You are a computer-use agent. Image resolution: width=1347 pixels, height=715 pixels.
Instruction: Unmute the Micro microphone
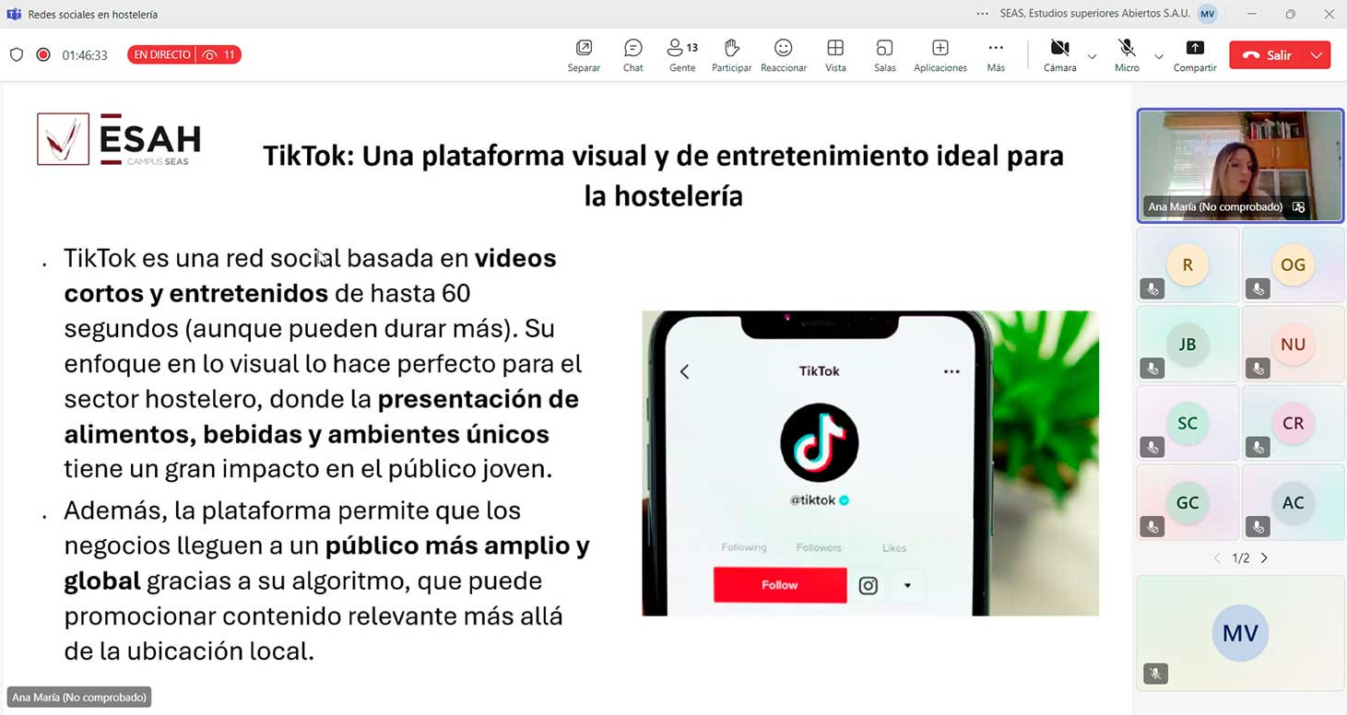pyautogui.click(x=1126, y=55)
